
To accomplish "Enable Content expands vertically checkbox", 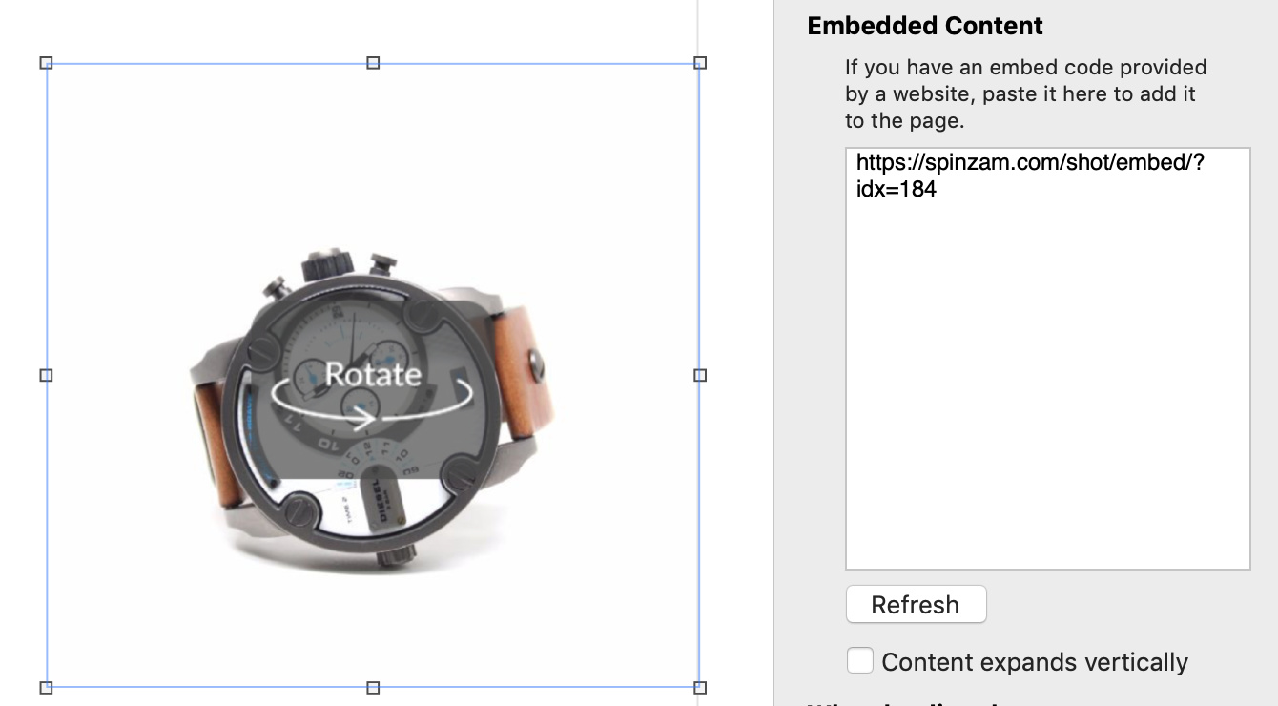I will point(860,660).
